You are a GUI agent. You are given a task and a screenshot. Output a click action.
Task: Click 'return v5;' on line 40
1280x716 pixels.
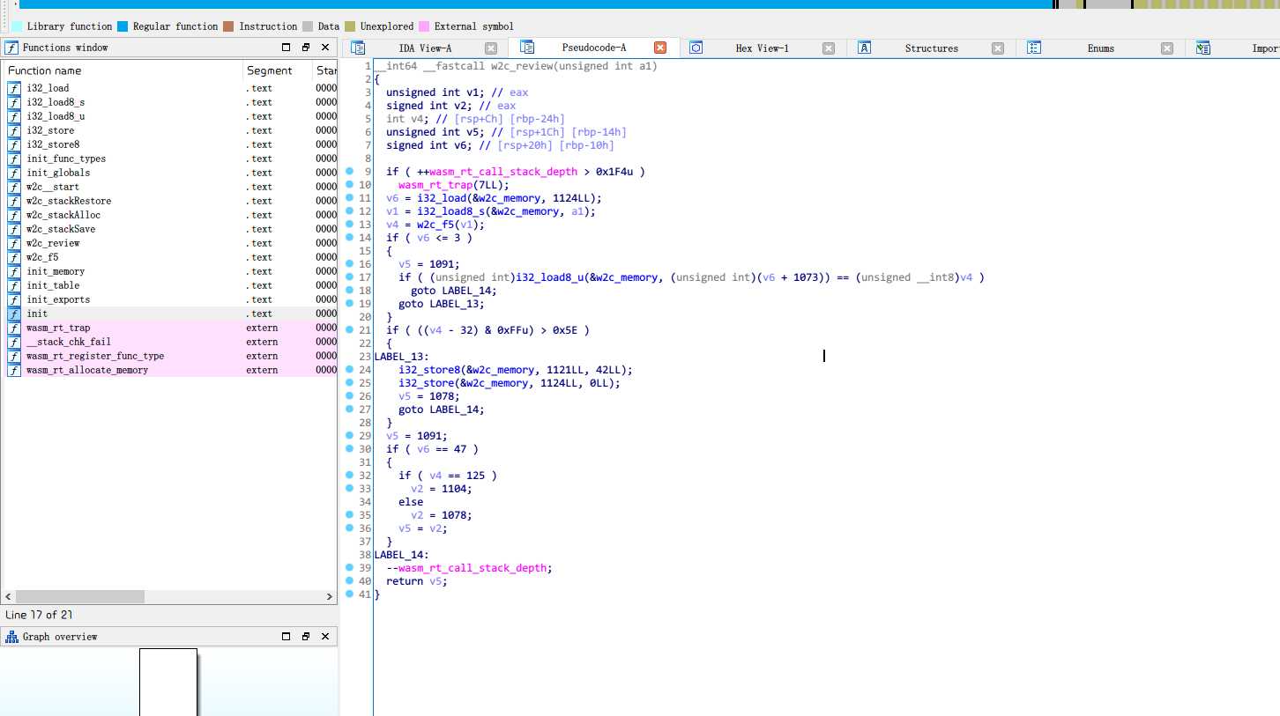(417, 581)
